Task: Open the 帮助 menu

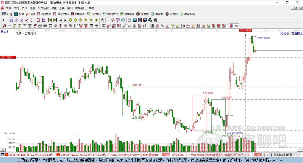Action: pyautogui.click(x=91, y=8)
